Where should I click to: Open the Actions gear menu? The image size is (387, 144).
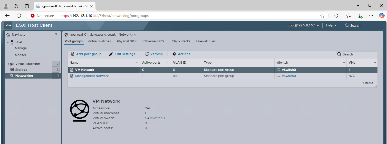pyautogui.click(x=174, y=54)
